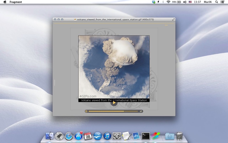This screenshot has height=143, width=228.
Task: Seek within the dotted yellow frame progress bar
Action: click(x=113, y=111)
